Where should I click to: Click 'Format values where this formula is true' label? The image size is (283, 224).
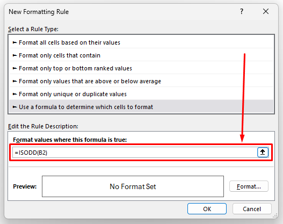tap(70, 140)
